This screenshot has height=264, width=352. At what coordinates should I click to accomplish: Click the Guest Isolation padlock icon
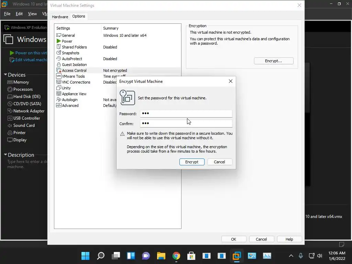[58, 64]
